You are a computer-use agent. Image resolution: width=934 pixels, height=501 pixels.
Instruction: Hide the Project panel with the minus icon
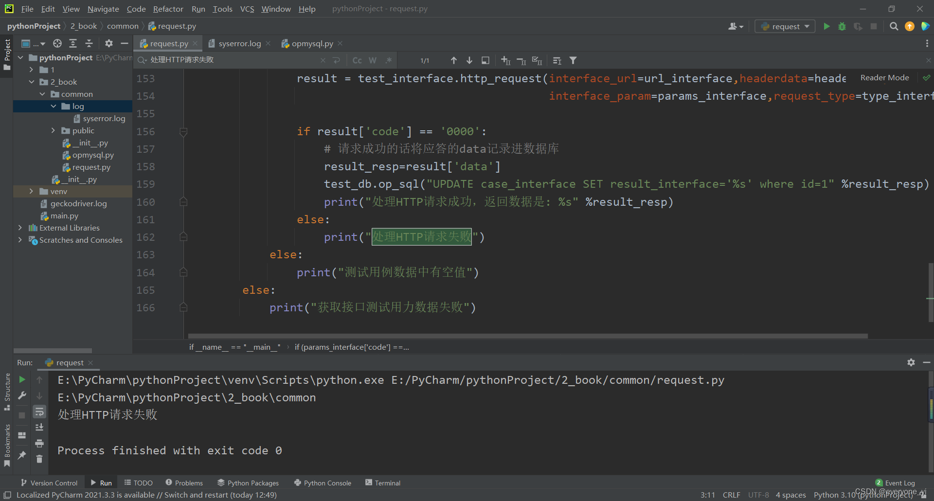pos(125,43)
